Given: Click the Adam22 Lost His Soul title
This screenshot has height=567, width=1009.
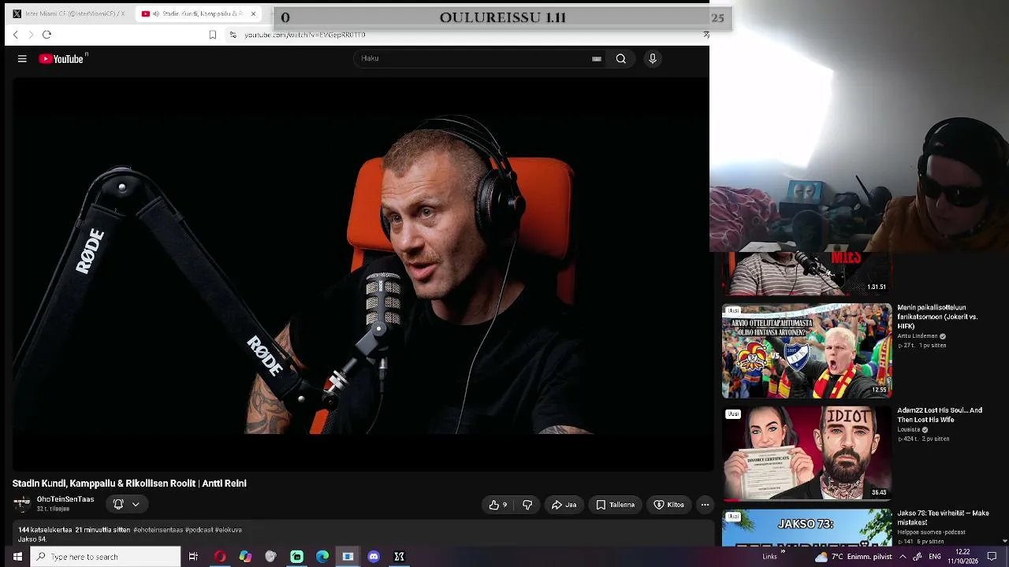Looking at the screenshot, I should click(940, 415).
